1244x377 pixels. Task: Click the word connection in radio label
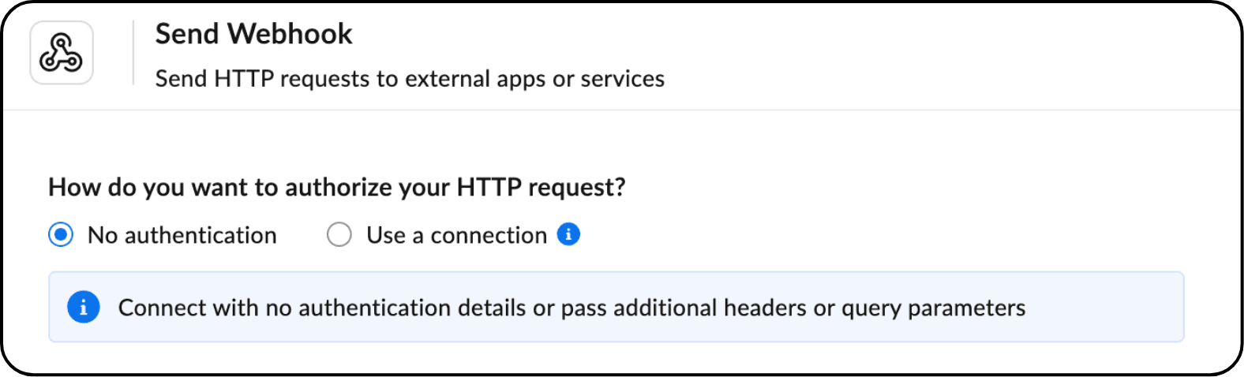click(x=489, y=235)
